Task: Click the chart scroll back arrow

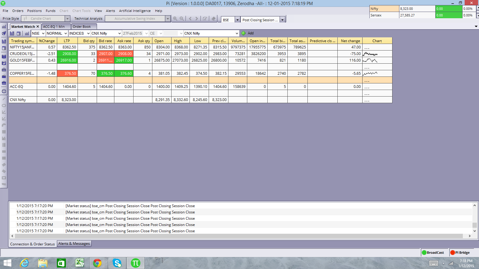Action: point(190,19)
